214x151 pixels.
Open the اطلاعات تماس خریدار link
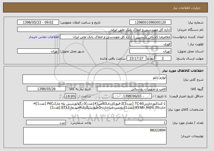tap(44, 37)
